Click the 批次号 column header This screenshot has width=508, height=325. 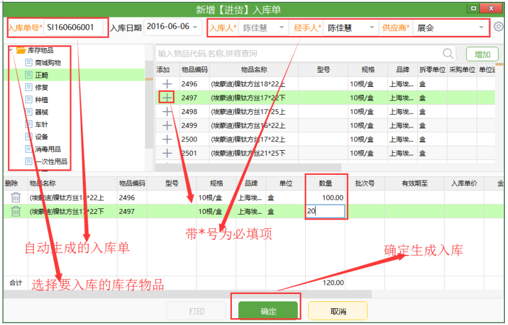click(365, 184)
